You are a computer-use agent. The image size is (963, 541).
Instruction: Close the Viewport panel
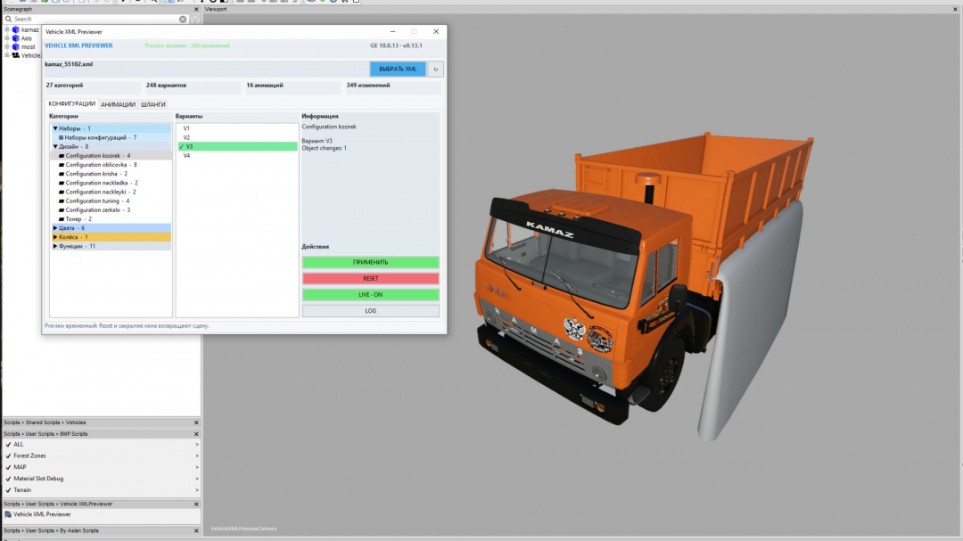tap(955, 9)
